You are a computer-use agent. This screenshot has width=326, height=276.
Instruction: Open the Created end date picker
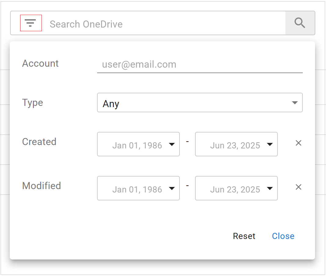236,144
